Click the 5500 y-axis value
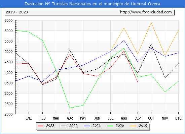The width and height of the screenshot is (185, 134). tap(8, 41)
